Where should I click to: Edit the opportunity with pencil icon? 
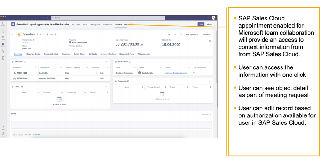click(x=175, y=35)
